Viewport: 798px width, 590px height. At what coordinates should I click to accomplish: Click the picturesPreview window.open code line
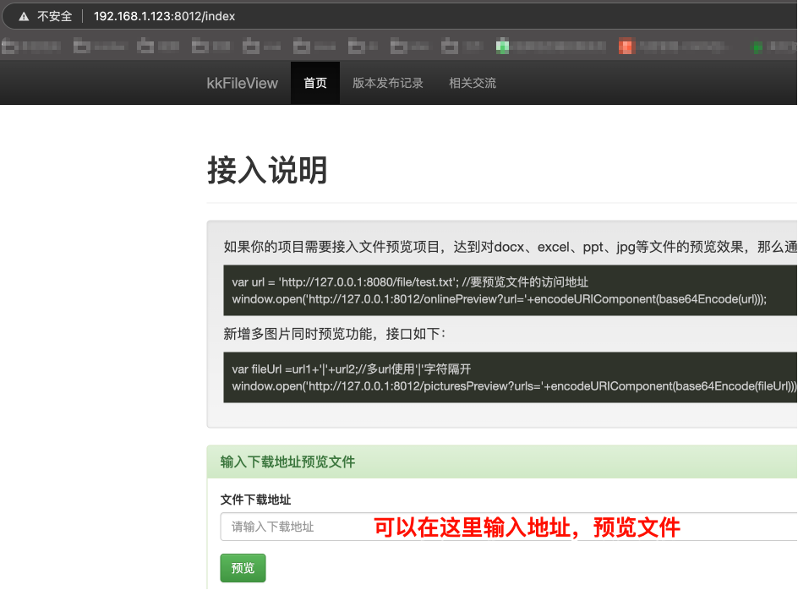click(x=514, y=386)
